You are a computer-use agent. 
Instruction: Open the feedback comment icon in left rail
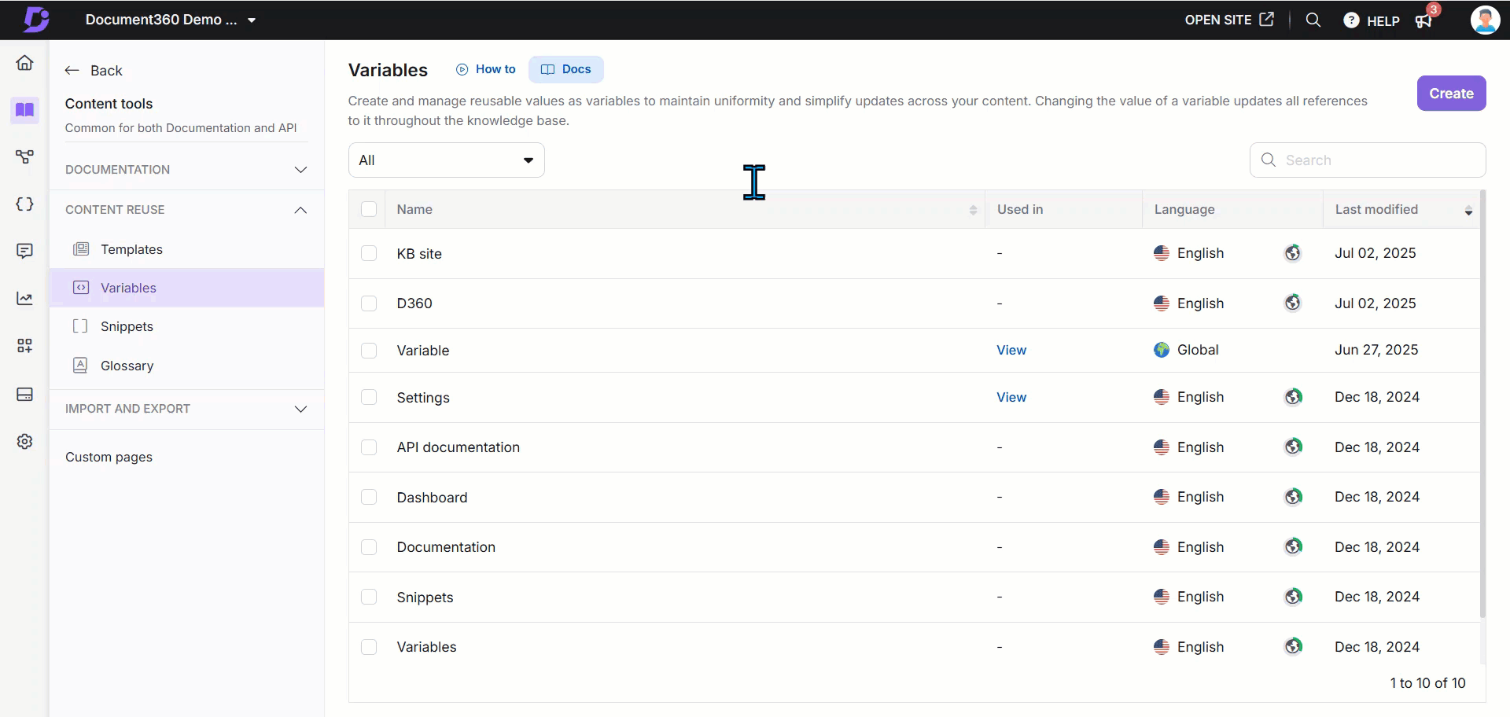24,252
